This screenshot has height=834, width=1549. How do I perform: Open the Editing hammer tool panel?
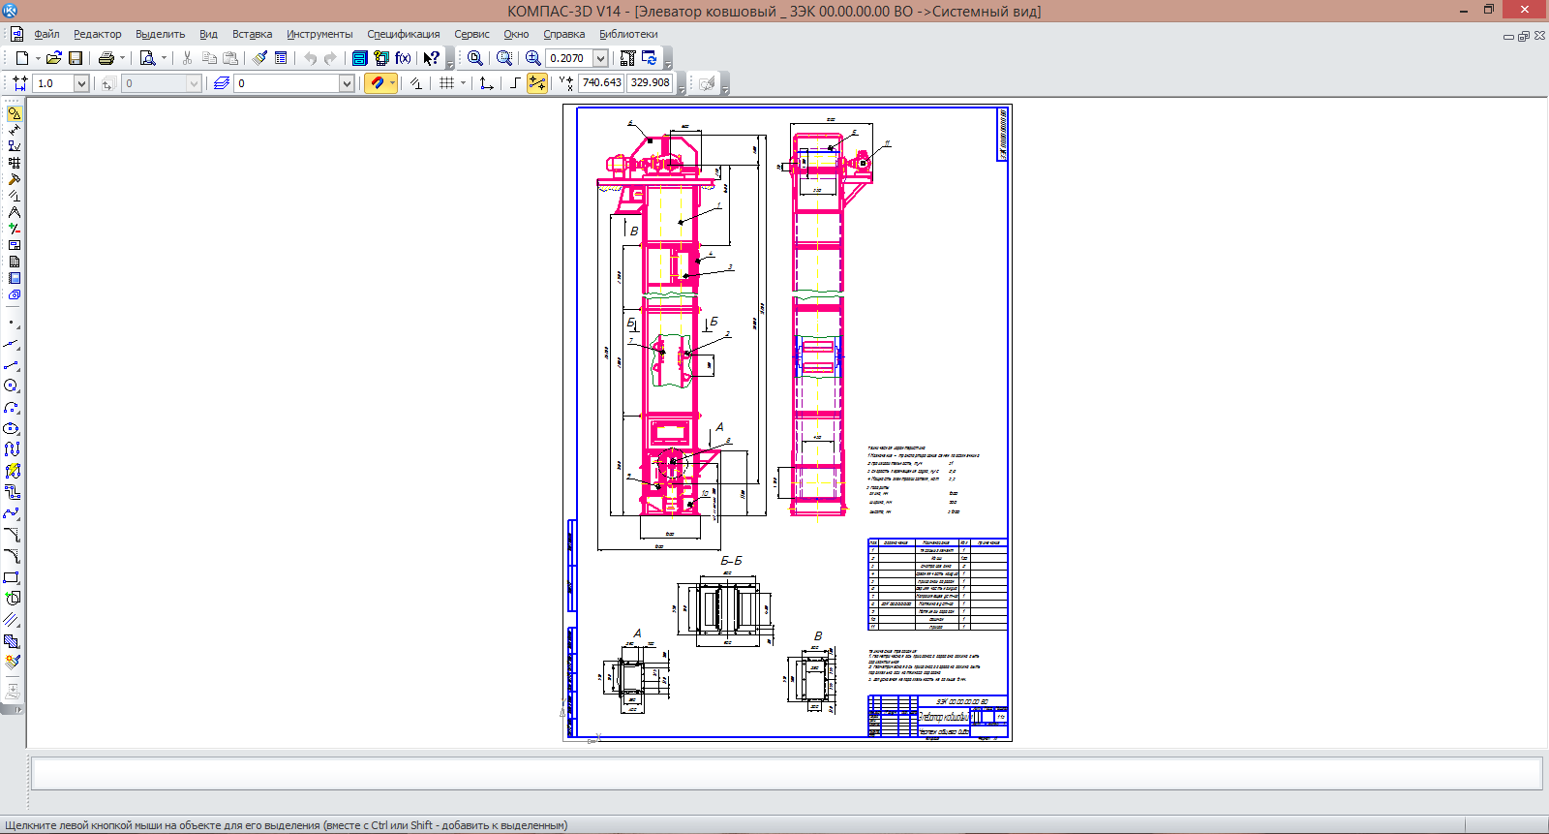(x=14, y=179)
